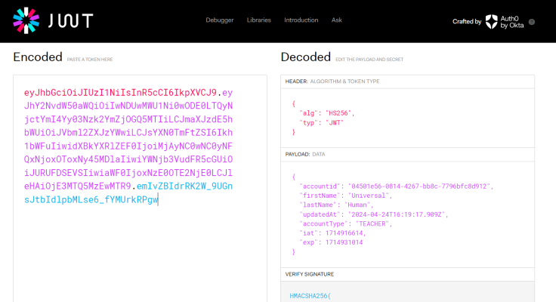Click the JWT colorful logo icon
556x302 pixels.
pos(26,20)
